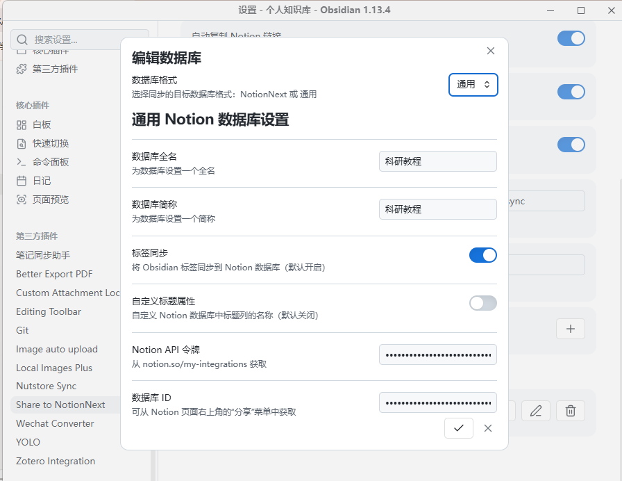Enable the 自定义标题属性 toggle
The image size is (622, 481).
(x=482, y=303)
